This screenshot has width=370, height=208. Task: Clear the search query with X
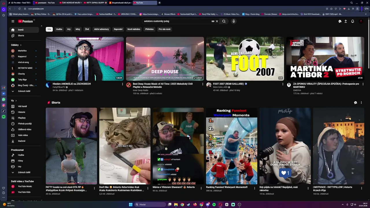(217, 21)
